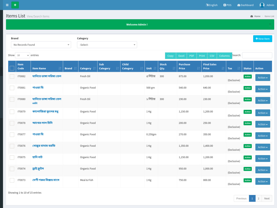Open the item name link for IT0076
This screenshot has height=208, width=277.
[44, 146]
